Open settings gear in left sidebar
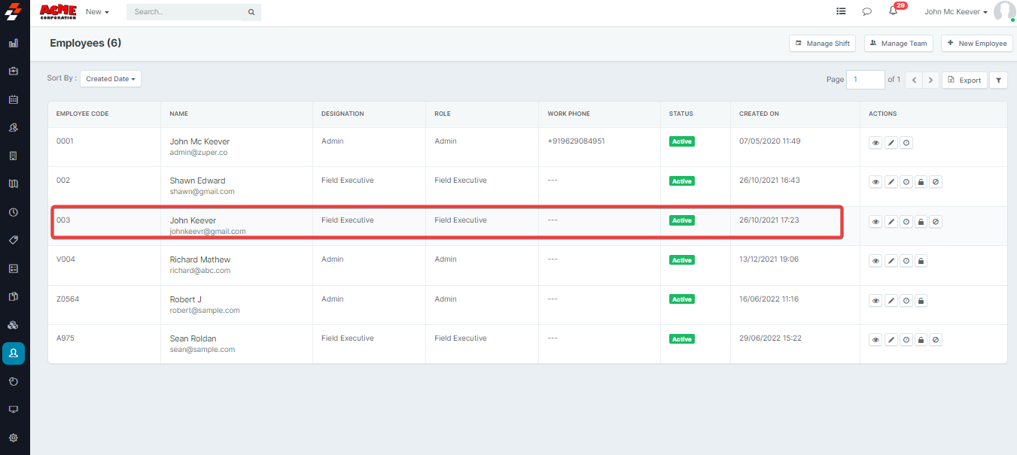The image size is (1017, 455). (x=14, y=438)
